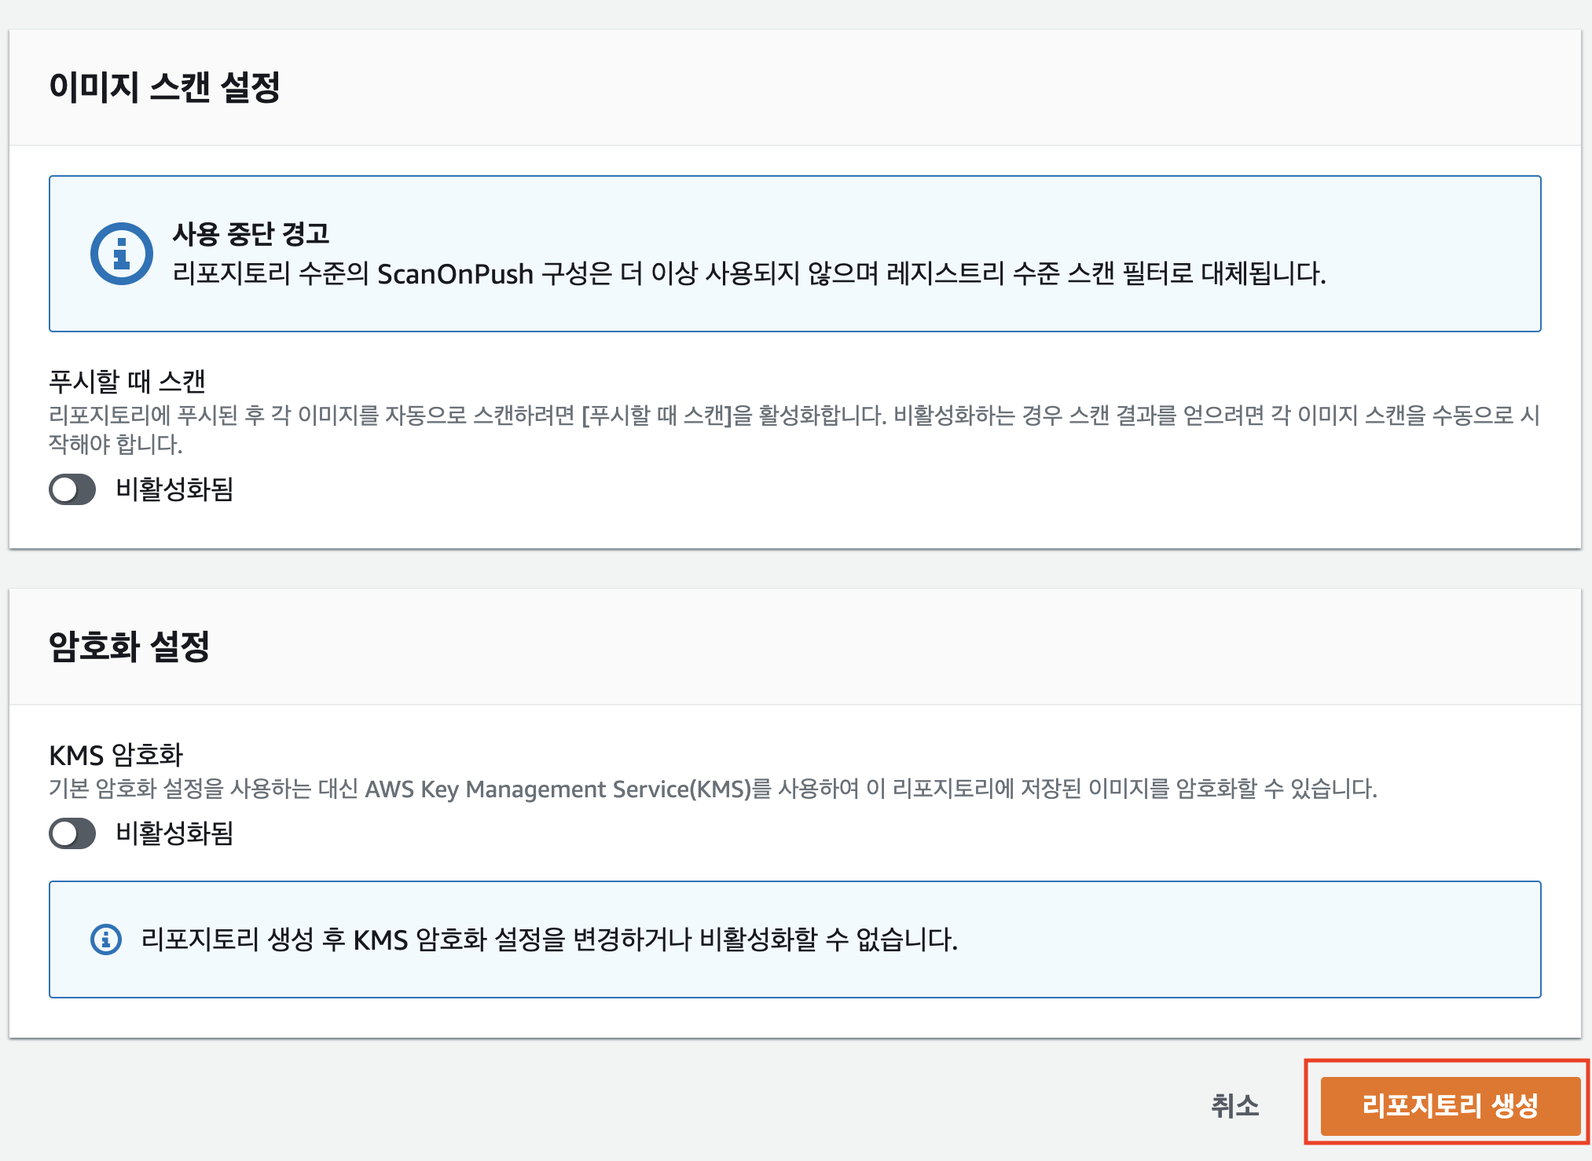Click the KMS cannot be changed notice text

click(x=549, y=939)
